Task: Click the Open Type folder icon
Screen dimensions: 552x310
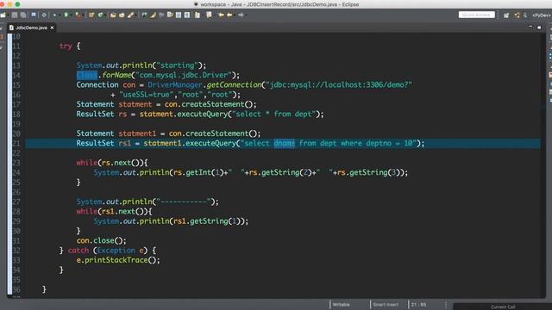Action: 113,15
